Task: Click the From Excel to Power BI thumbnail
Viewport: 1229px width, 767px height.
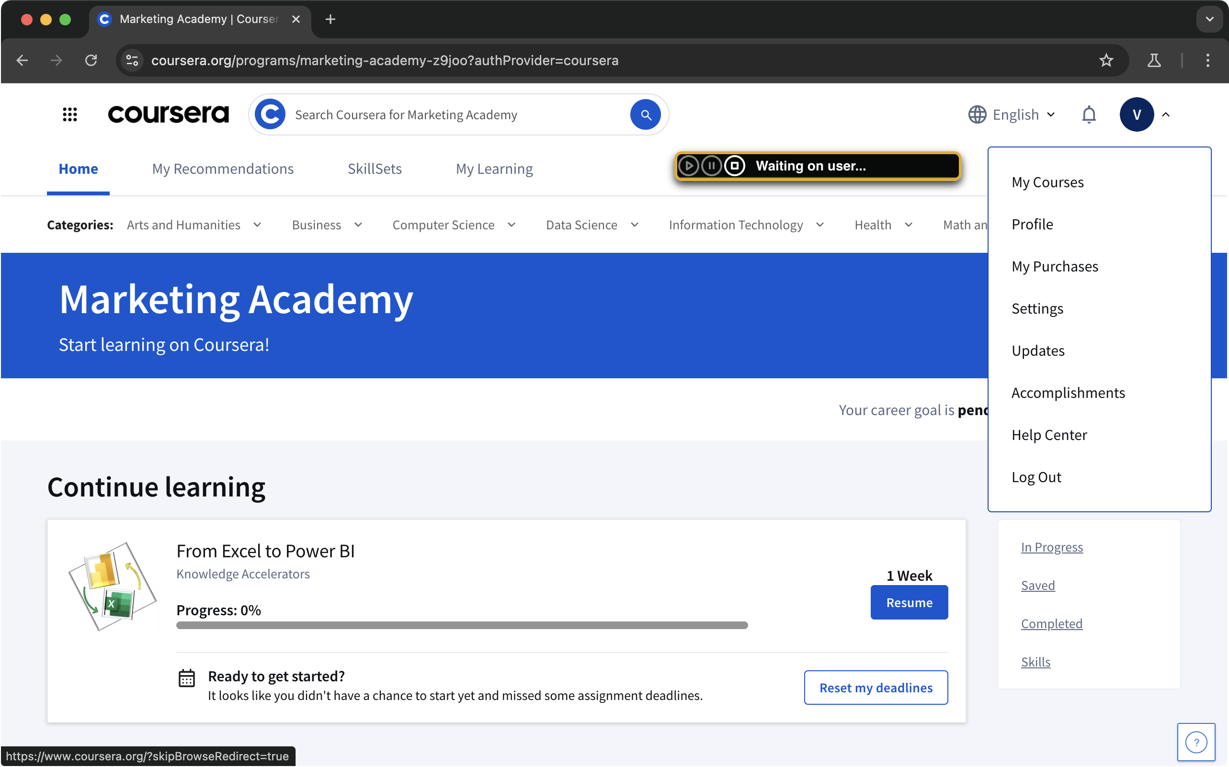Action: pyautogui.click(x=113, y=586)
